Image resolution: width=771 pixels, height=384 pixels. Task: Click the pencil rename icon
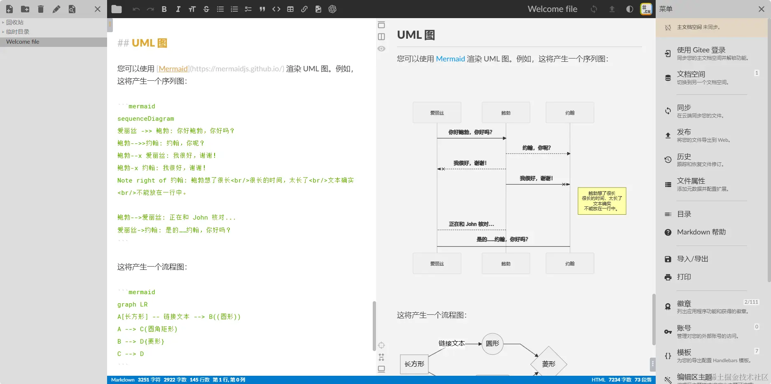click(56, 9)
